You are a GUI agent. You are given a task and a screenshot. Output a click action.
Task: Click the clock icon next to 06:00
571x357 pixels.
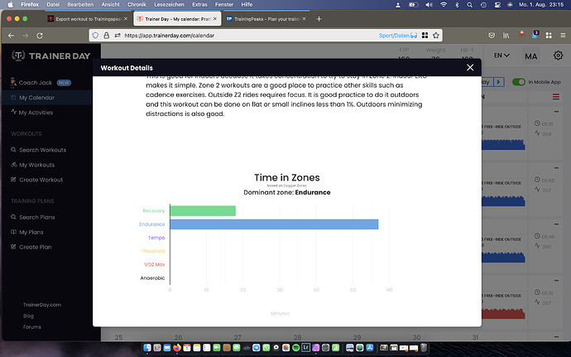pos(537,180)
